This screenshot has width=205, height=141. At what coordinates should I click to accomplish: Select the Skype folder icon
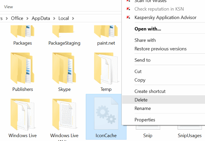point(64,68)
